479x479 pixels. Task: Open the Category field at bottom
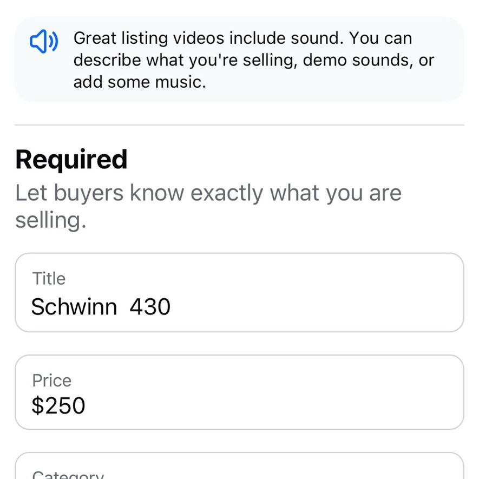coord(239,465)
